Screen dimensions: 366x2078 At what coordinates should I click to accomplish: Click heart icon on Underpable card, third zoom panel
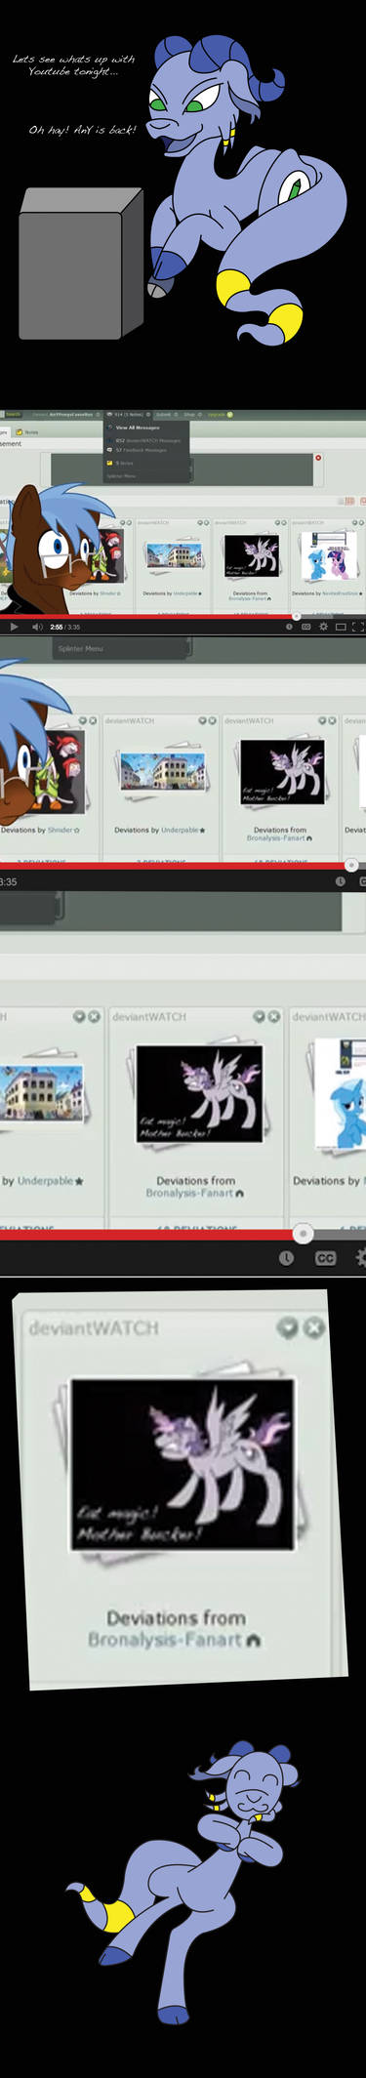click(79, 1016)
